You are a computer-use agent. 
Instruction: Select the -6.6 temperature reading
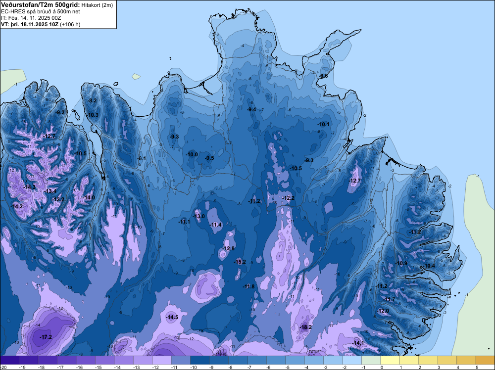pos(323,76)
